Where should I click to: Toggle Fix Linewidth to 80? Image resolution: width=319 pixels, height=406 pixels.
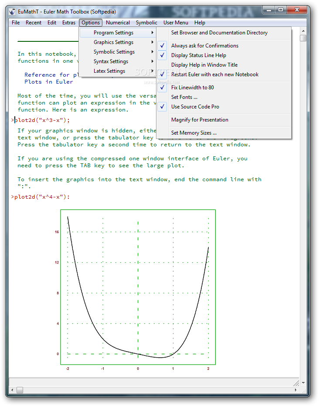pyautogui.click(x=224, y=88)
